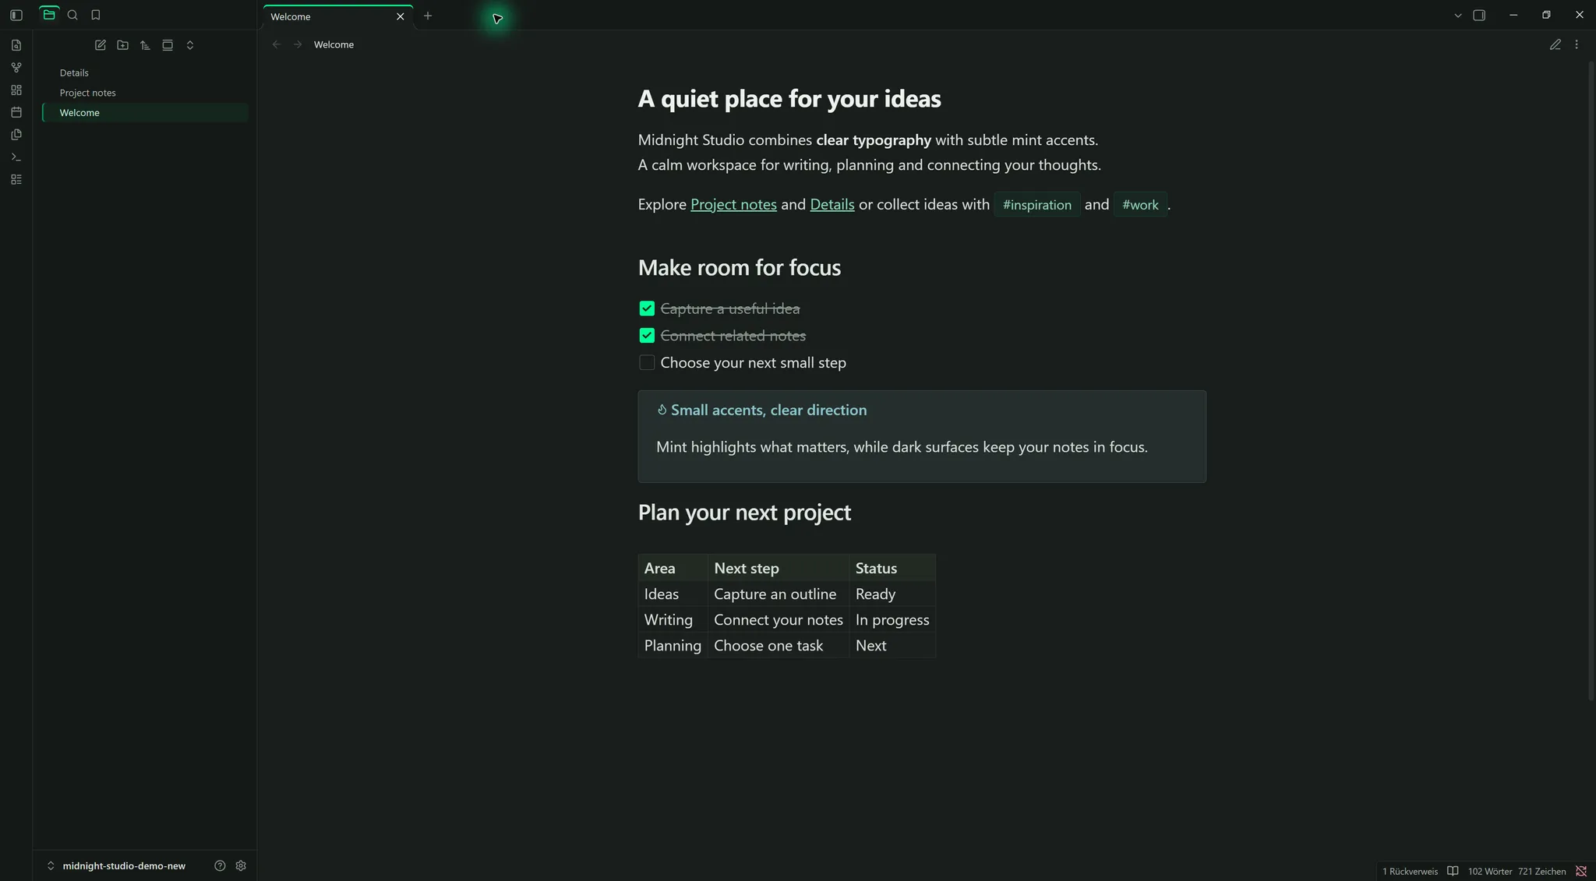The image size is (1596, 881).
Task: Uncheck the 'Capture a useful idea' checkbox
Action: click(x=647, y=308)
